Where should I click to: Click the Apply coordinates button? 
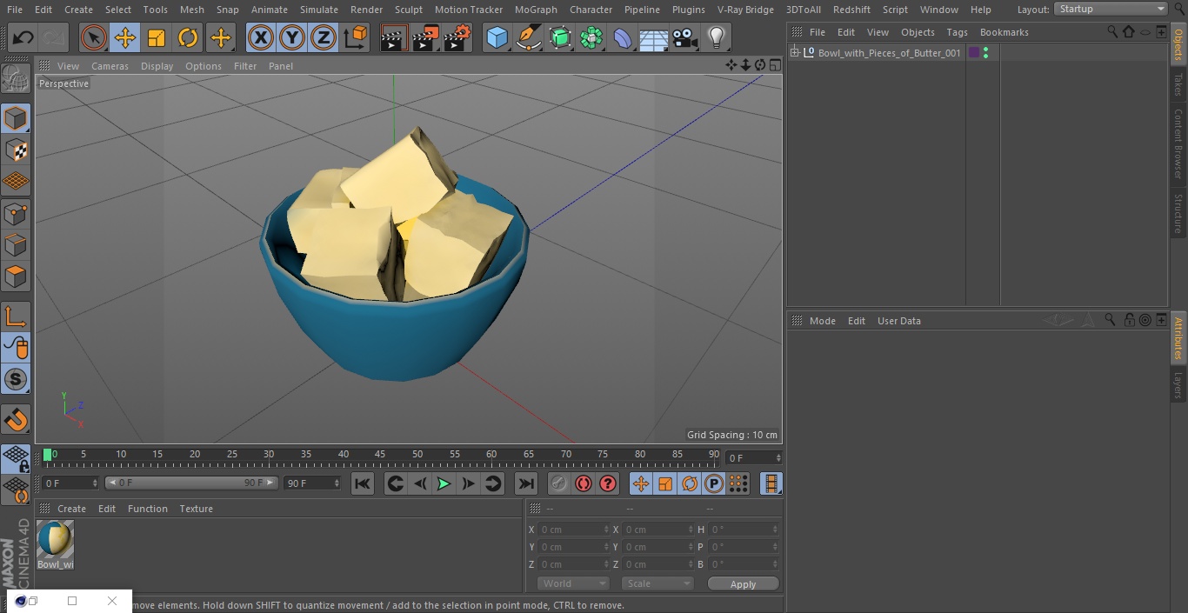coord(743,584)
